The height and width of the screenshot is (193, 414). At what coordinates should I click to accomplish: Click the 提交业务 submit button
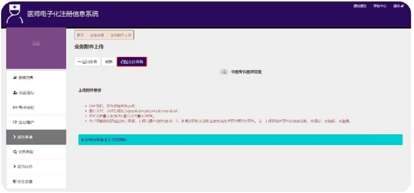132,62
